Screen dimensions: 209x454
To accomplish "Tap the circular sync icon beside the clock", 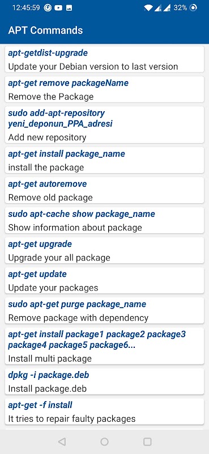I will pyautogui.click(x=48, y=8).
